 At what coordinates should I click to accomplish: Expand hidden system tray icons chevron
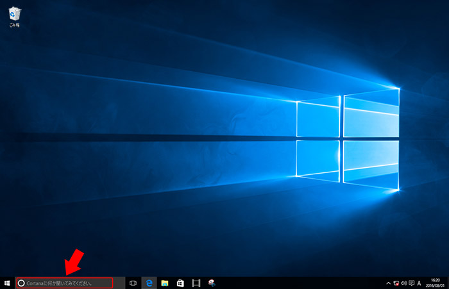point(389,283)
